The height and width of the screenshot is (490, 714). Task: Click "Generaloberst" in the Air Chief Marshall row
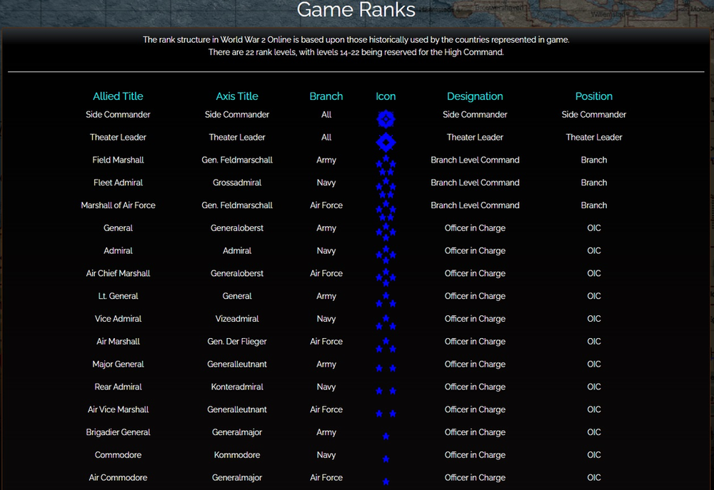237,273
